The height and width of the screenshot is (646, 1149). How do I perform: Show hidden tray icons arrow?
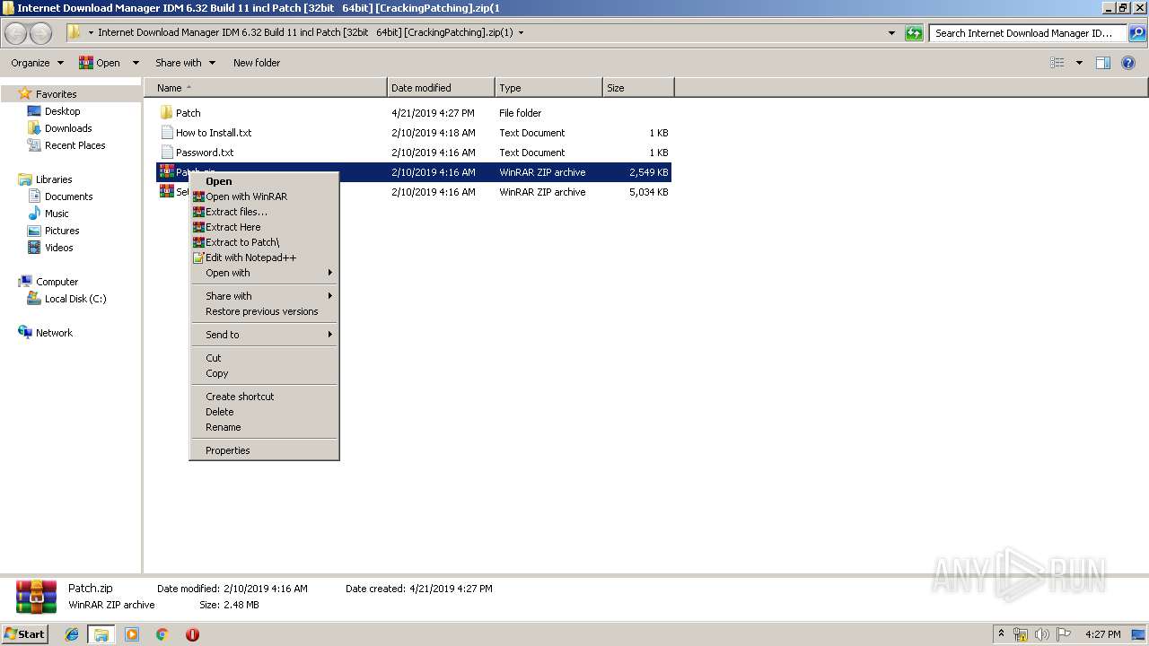click(1002, 634)
